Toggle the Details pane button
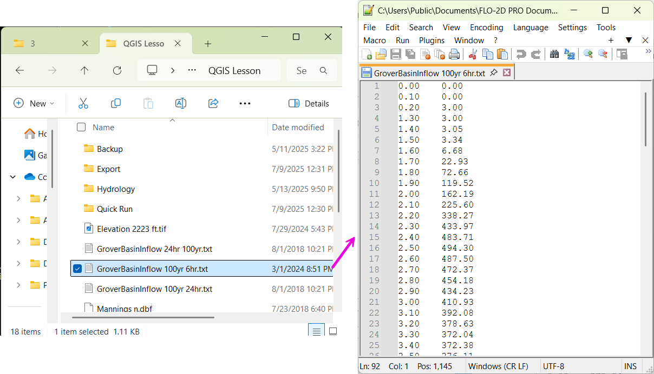 (x=309, y=103)
